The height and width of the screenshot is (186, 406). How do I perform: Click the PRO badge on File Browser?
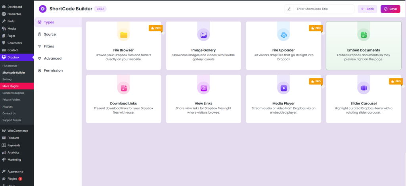(155, 28)
